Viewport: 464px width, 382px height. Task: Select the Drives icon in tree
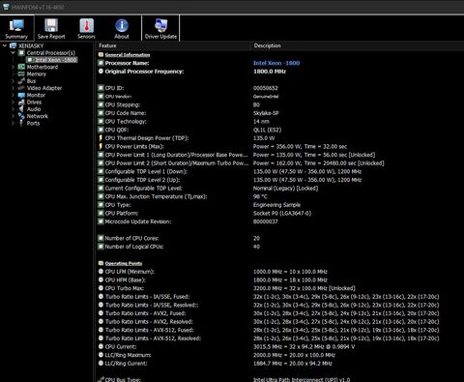pos(21,103)
